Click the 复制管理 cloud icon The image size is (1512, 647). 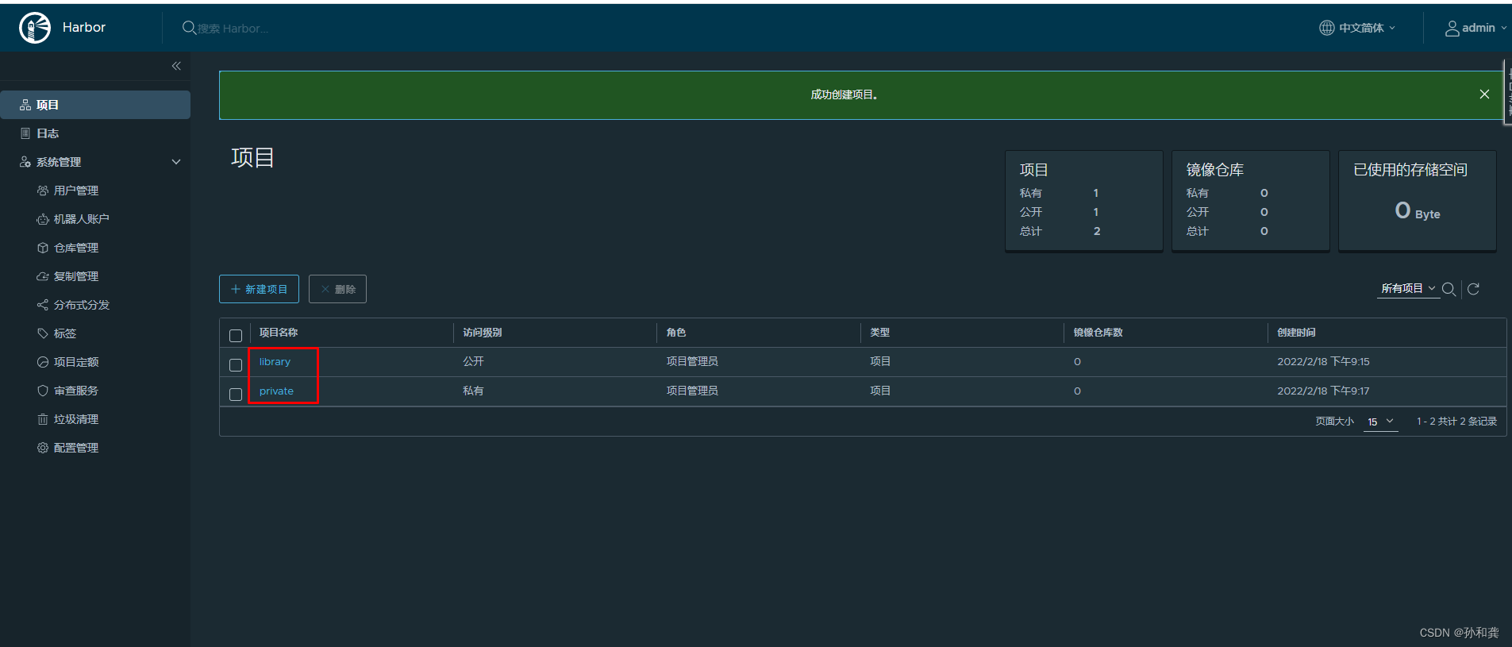point(43,276)
